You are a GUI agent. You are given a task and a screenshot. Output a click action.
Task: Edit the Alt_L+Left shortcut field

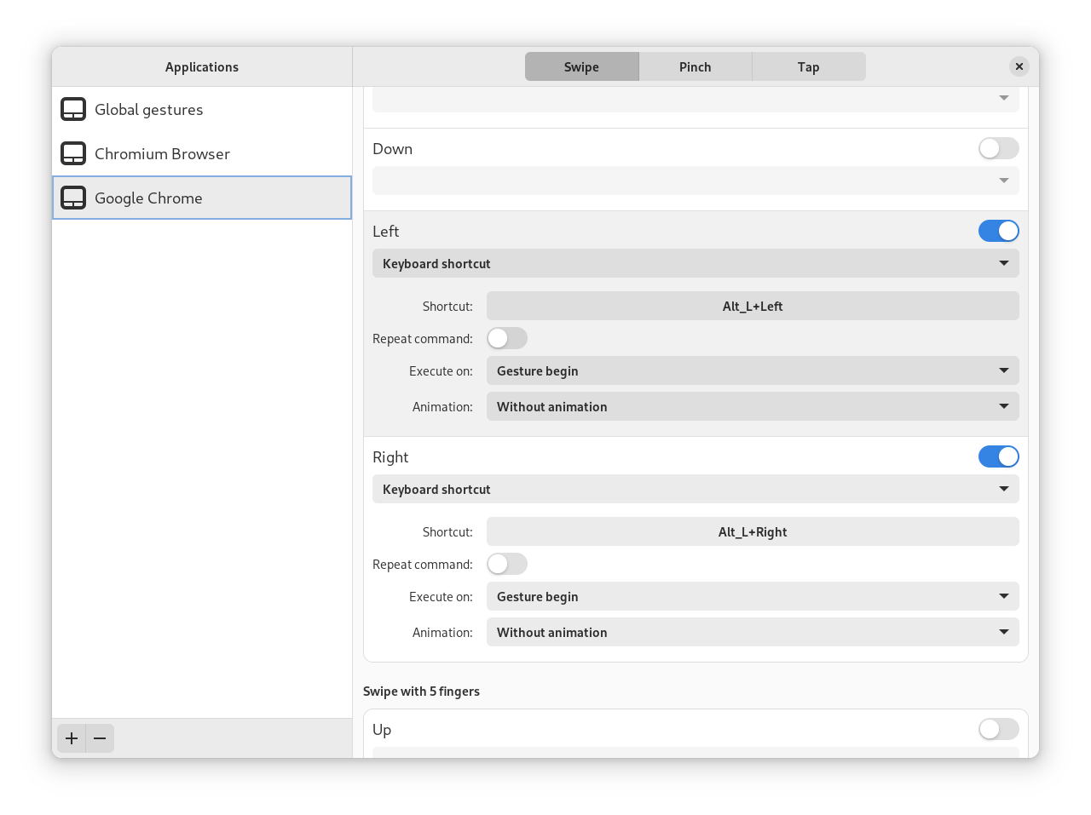coord(753,306)
